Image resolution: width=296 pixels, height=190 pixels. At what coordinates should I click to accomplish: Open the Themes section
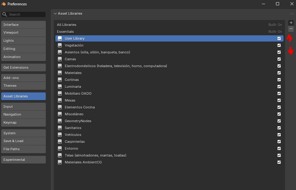pos(23,86)
